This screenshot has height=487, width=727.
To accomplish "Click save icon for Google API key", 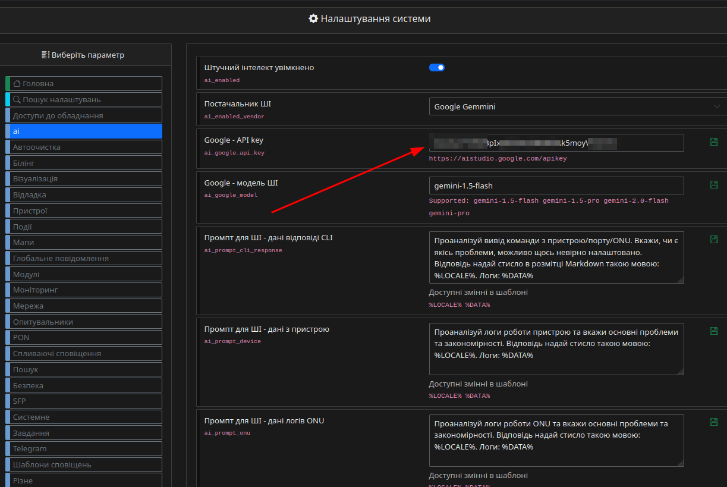I will [x=714, y=142].
